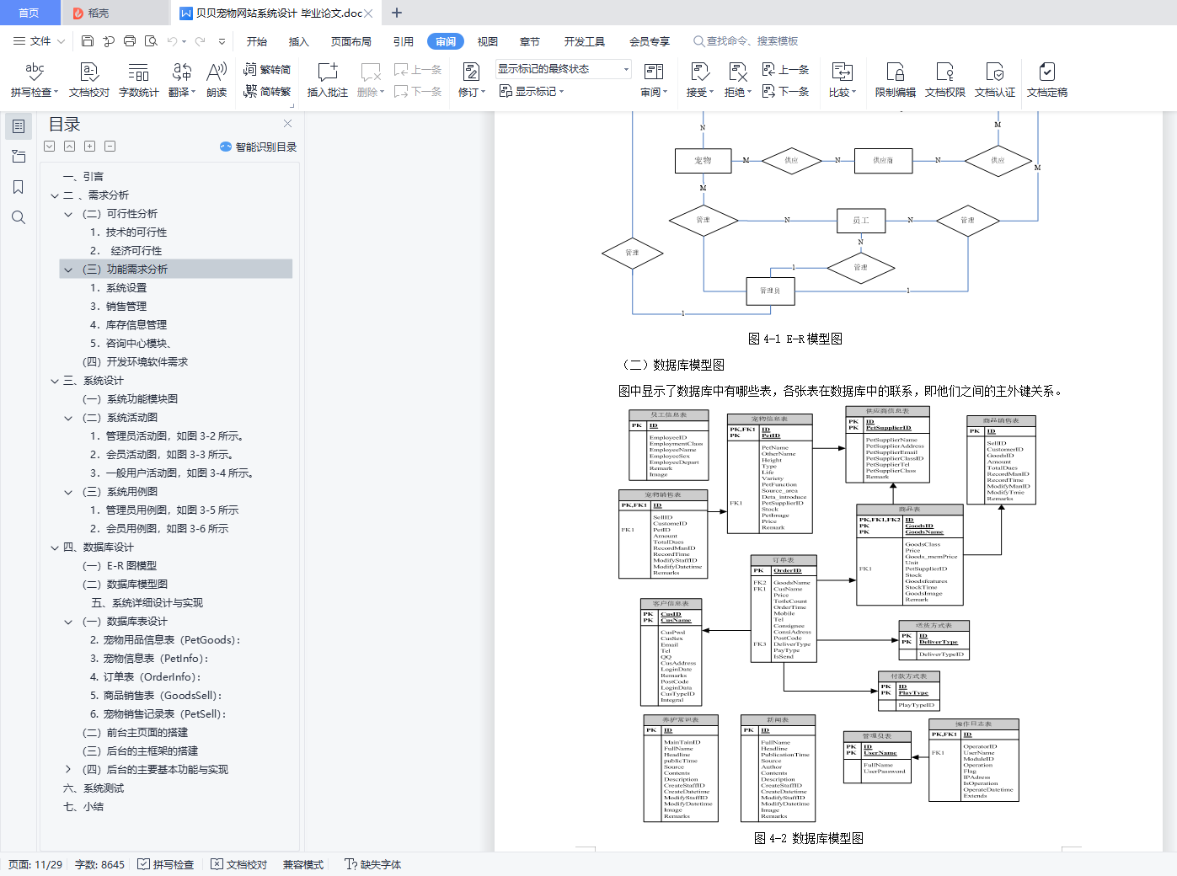This screenshot has width=1177, height=876.
Task: Start the 朗读 read-aloud tool
Action: pyautogui.click(x=217, y=80)
